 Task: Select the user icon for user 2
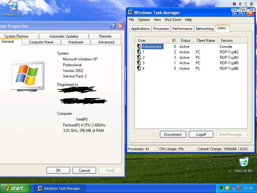point(139,58)
